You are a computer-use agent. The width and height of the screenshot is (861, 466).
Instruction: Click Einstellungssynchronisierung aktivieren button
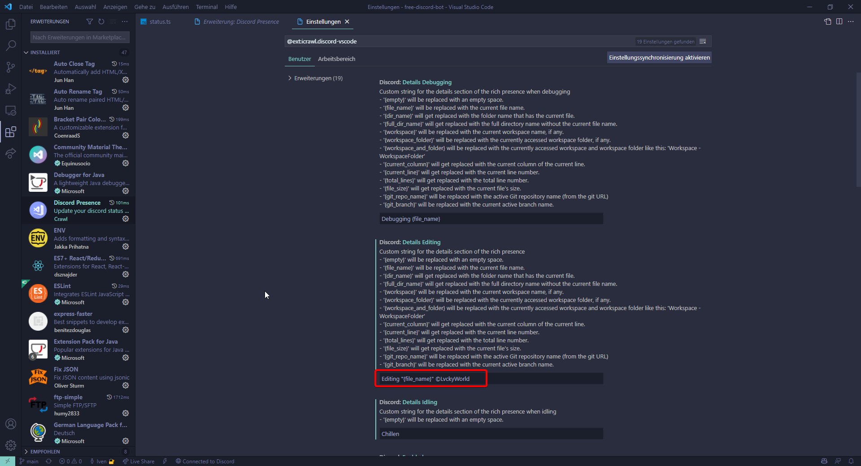[659, 57]
